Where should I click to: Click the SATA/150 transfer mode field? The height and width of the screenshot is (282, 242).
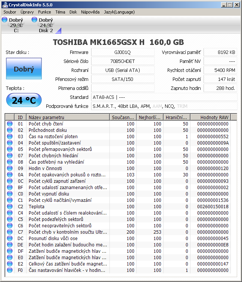(x=123, y=79)
